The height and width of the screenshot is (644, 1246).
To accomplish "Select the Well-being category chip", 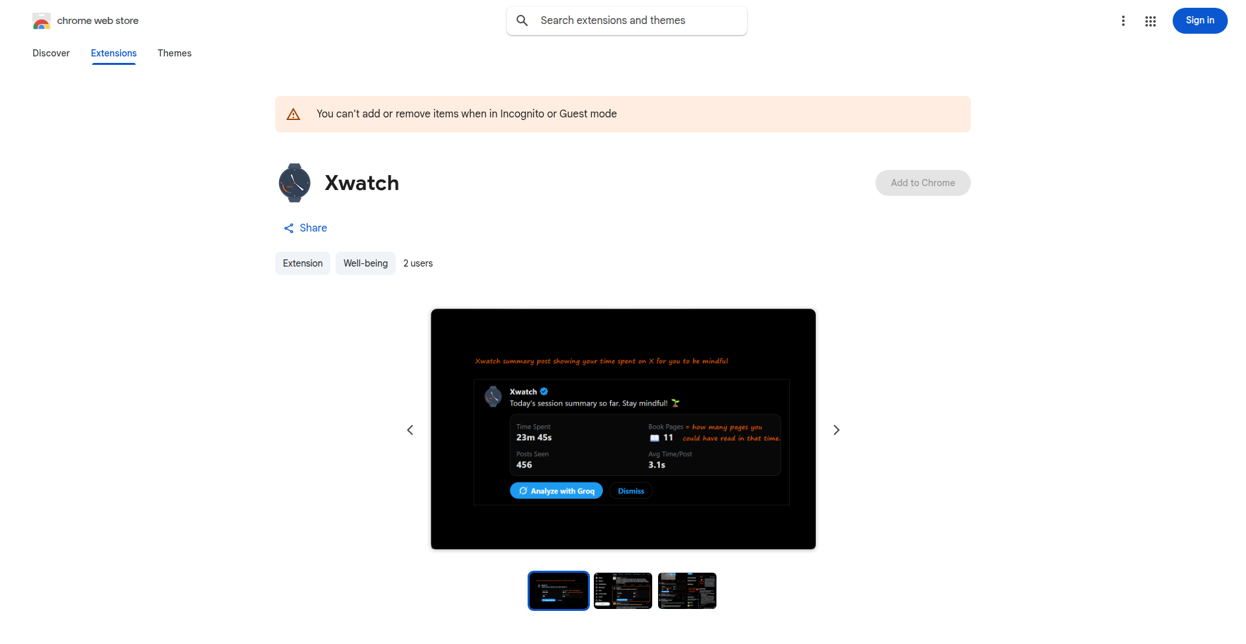I will pos(365,263).
